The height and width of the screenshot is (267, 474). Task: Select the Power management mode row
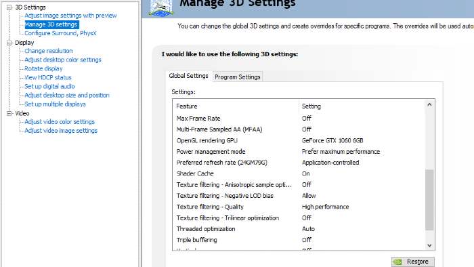click(x=299, y=152)
